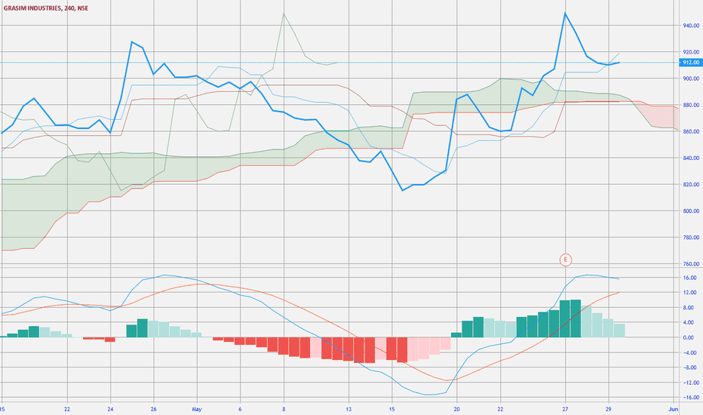Click the '29' date axis label
The height and width of the screenshot is (415, 703).
(609, 409)
